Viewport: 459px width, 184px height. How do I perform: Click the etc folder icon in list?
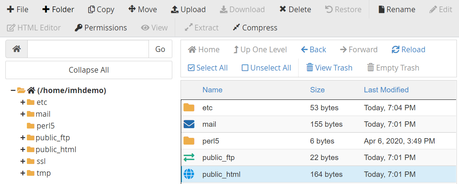(x=189, y=107)
